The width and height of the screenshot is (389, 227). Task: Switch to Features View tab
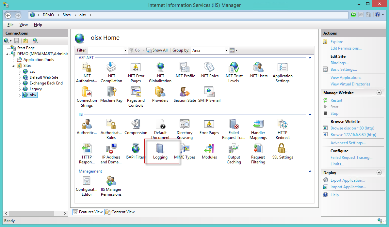88,212
